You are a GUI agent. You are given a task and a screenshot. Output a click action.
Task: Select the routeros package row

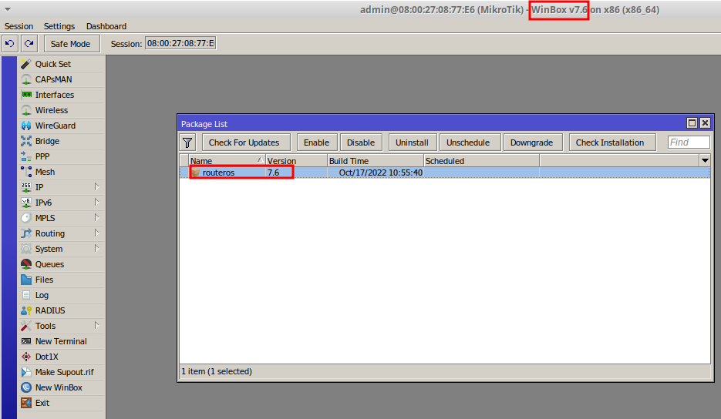(x=445, y=173)
